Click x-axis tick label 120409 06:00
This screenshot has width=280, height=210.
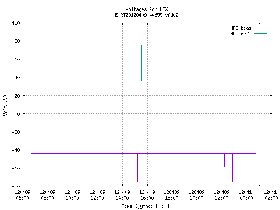[22, 195]
